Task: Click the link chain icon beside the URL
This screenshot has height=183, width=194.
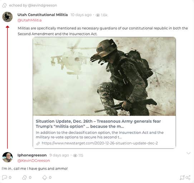Action: tap(38, 143)
